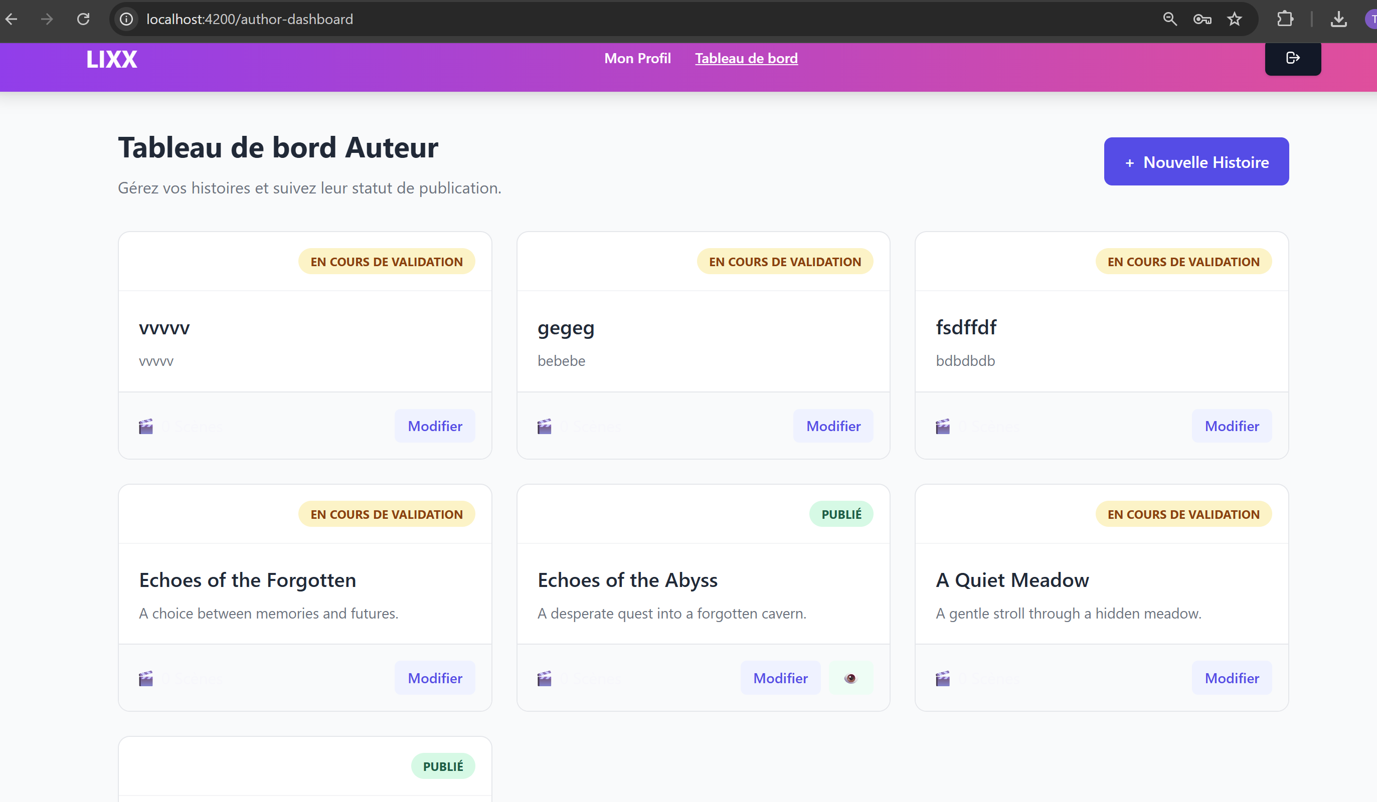Viewport: 1377px width, 802px height.
Task: Click the gegeg story title
Action: (566, 328)
